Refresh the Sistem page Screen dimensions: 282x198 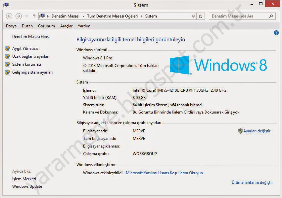pyautogui.click(x=201, y=16)
